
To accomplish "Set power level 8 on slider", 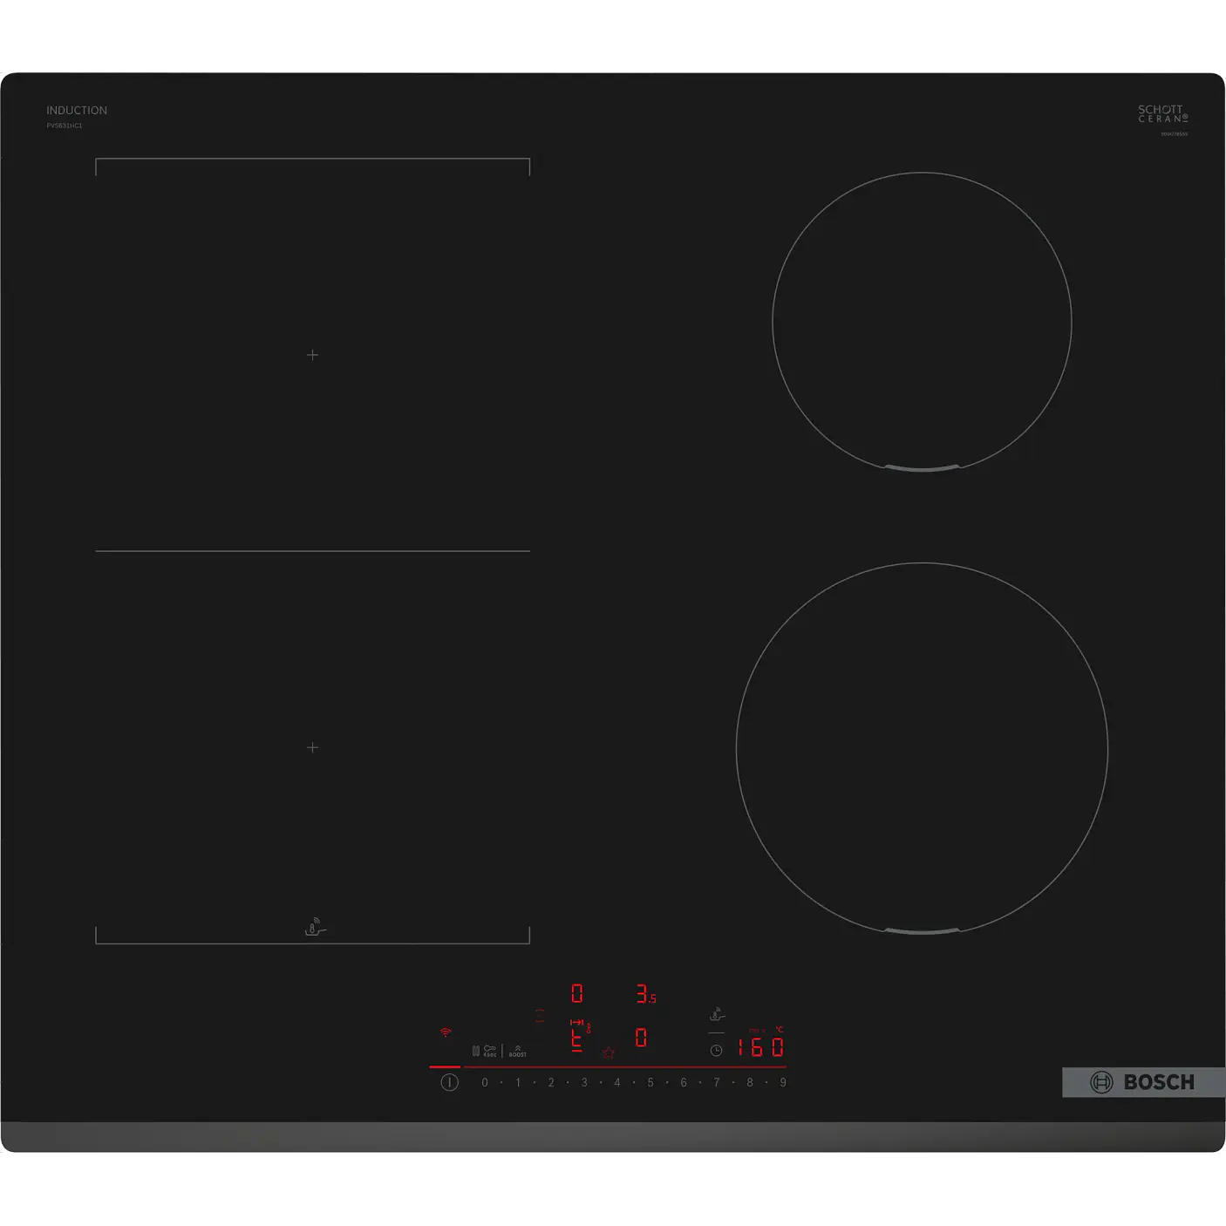I will point(750,1082).
